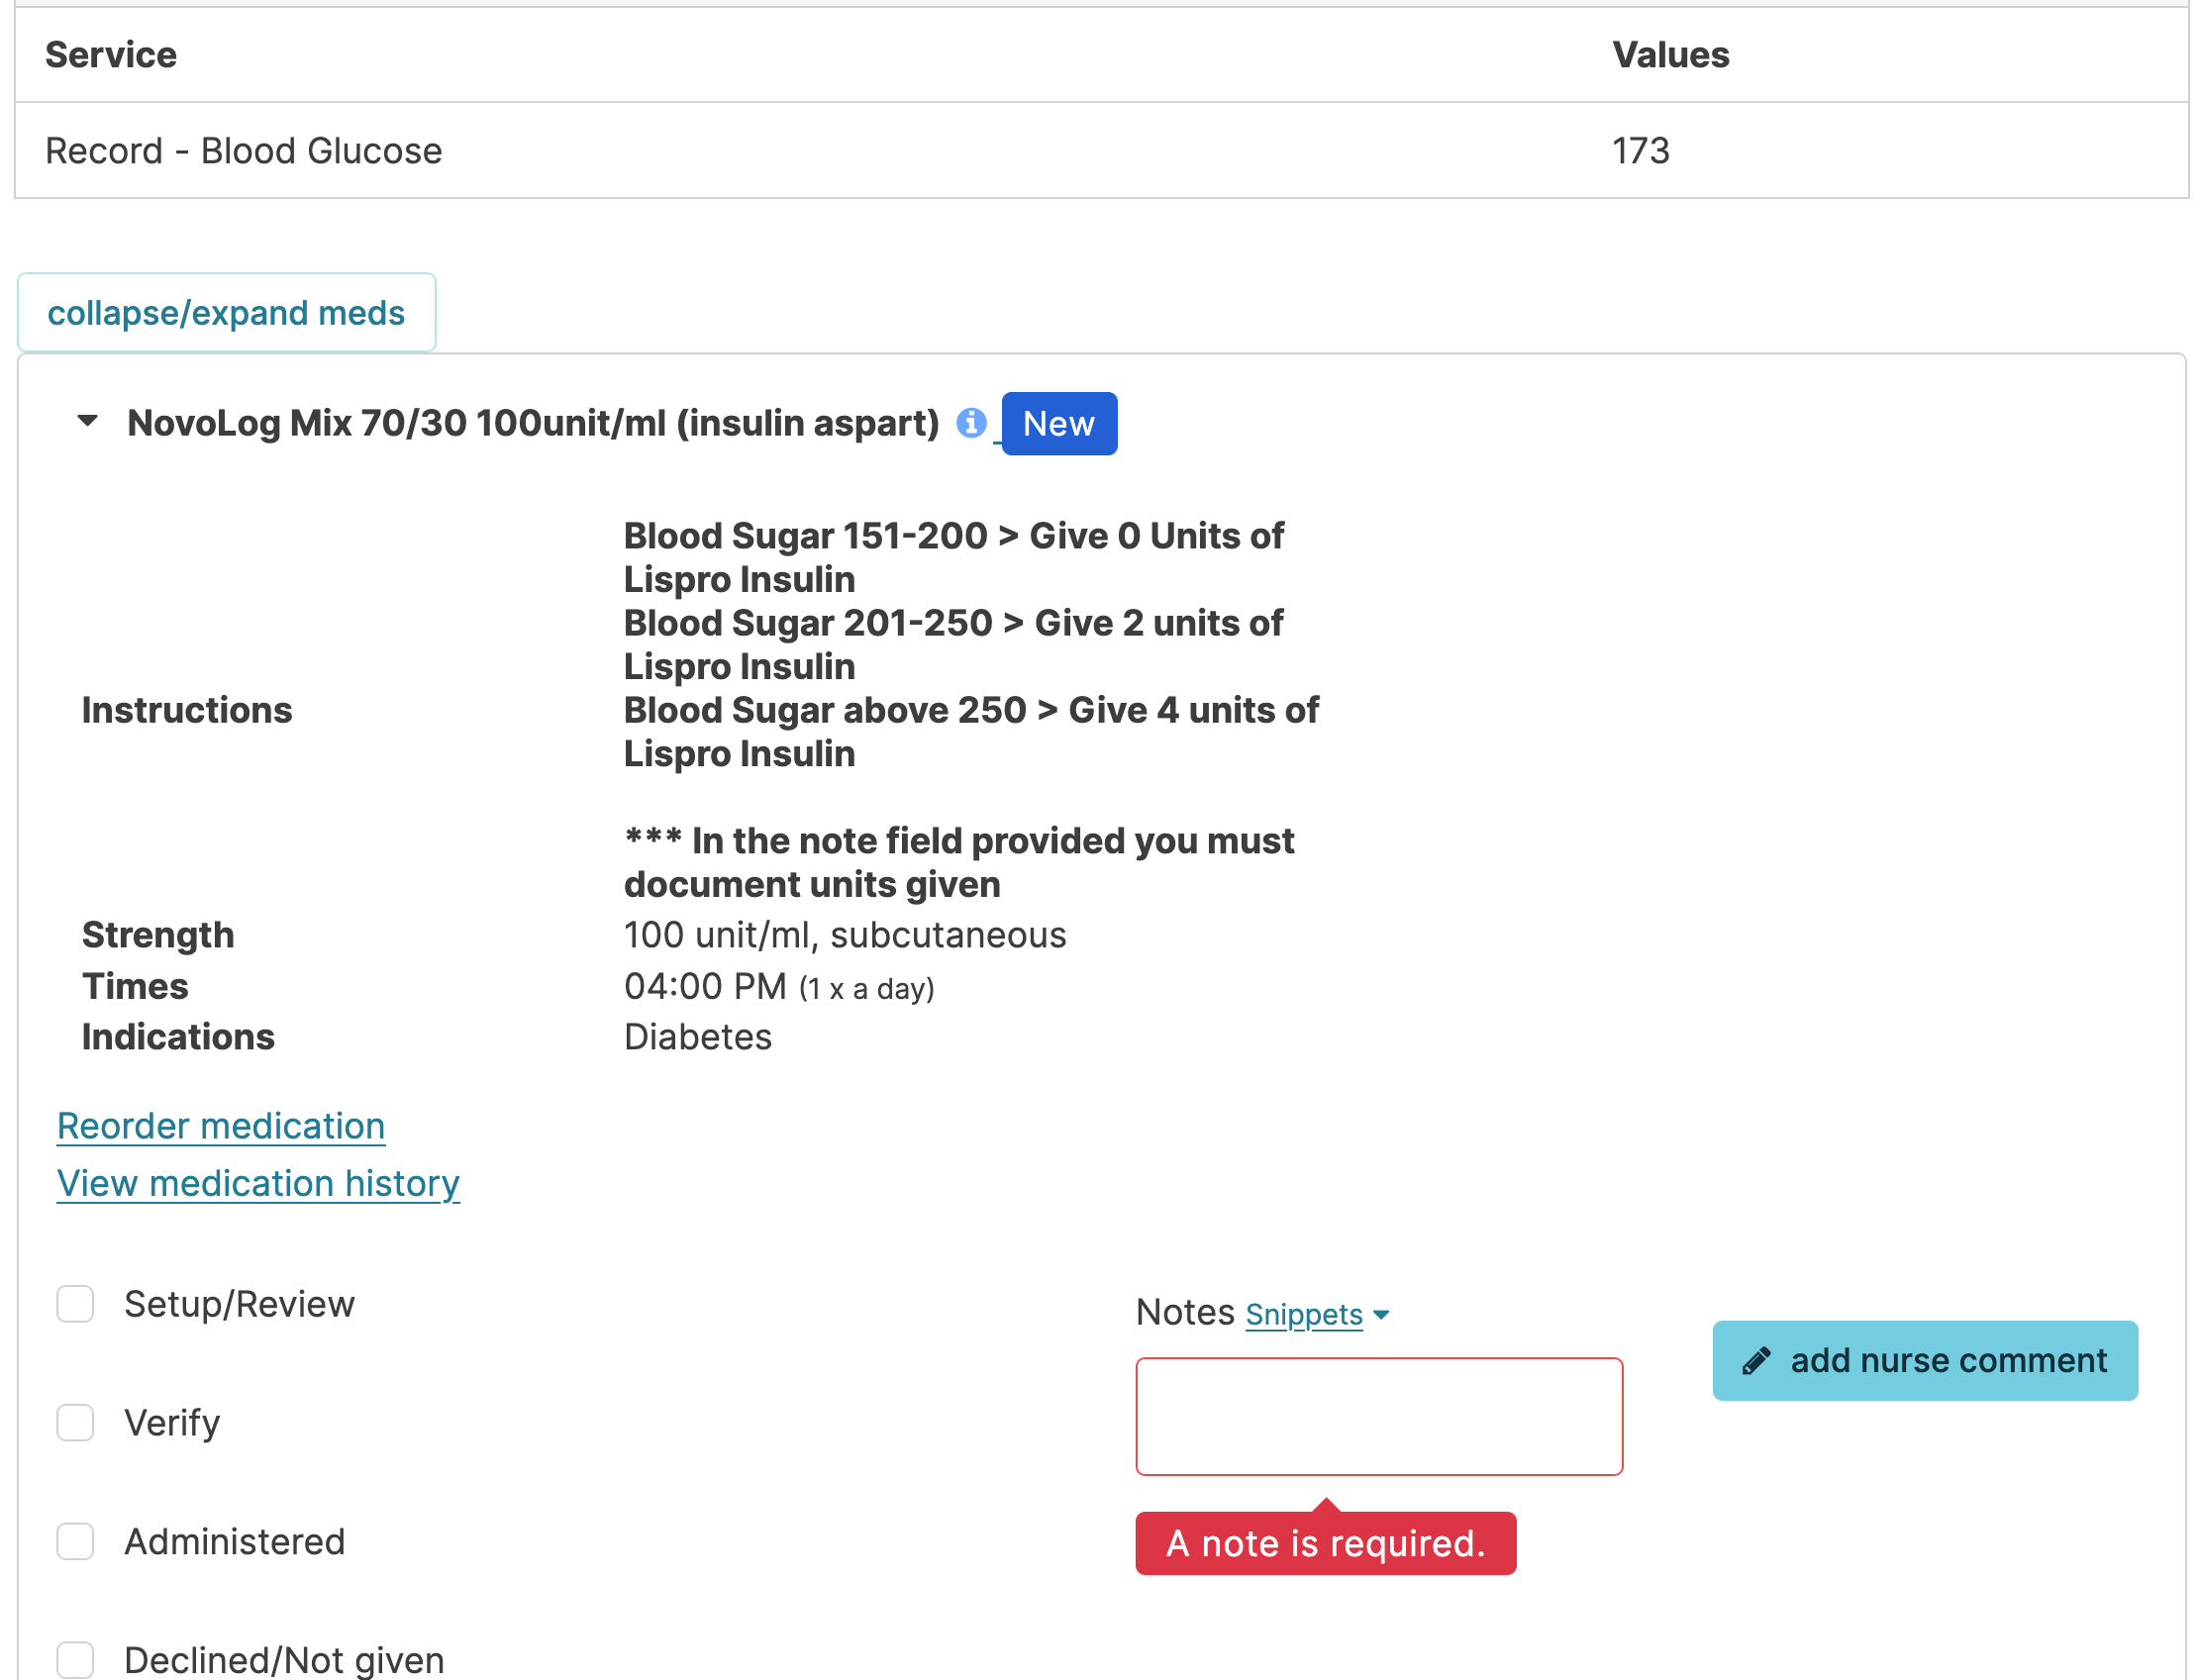Check the Administered checkbox
Image resolution: width=2202 pixels, height=1680 pixels.
[75, 1542]
